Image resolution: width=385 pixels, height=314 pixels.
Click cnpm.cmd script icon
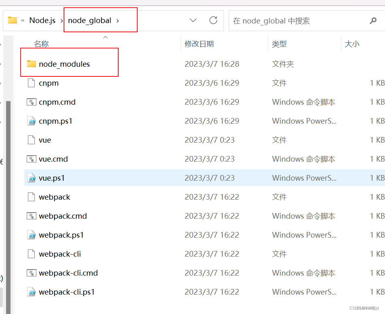coord(32,102)
